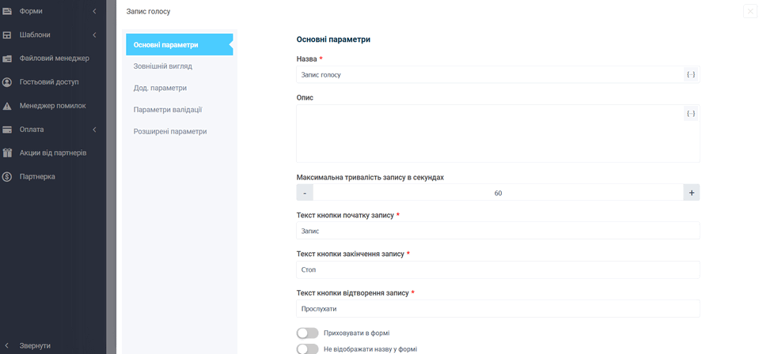Expand the Оплата submenu chevron
Image resolution: width=759 pixels, height=354 pixels.
(x=94, y=130)
